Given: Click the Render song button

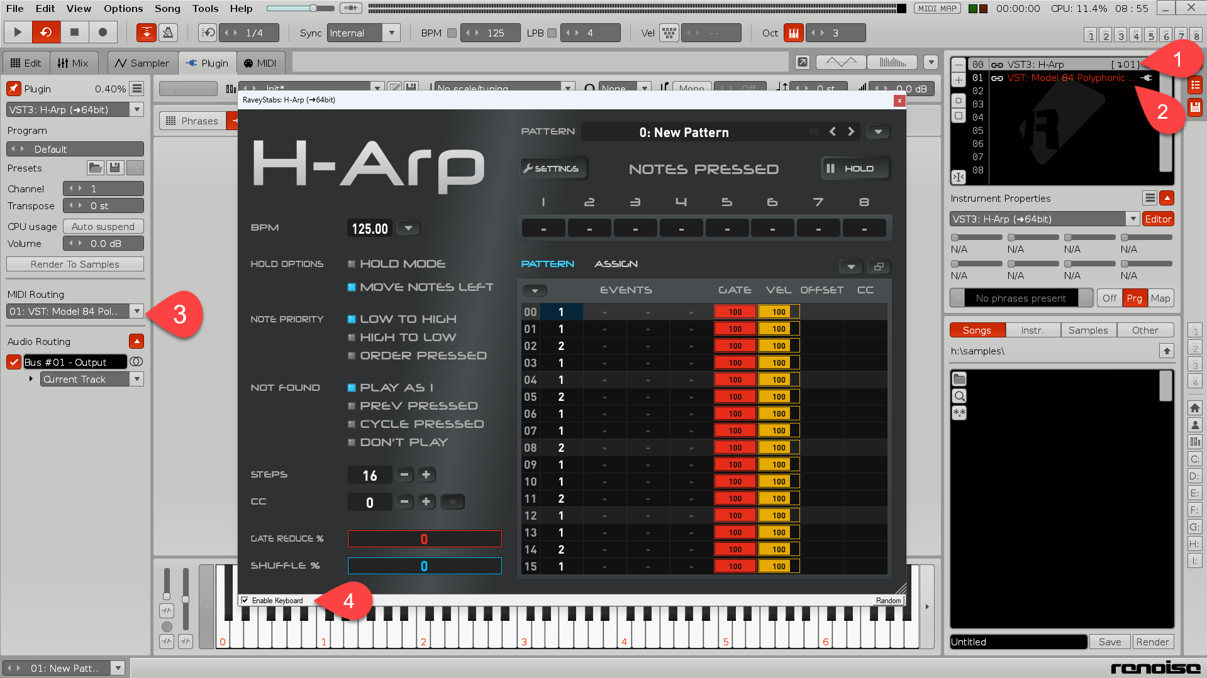Looking at the screenshot, I should [x=1152, y=642].
